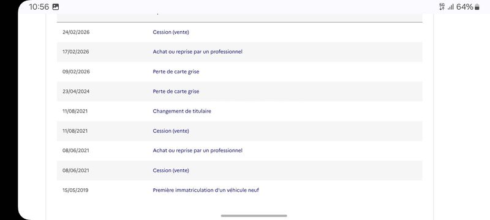This screenshot has height=220, width=490.
Task: Tap the battery icon at 64%
Action: click(x=477, y=7)
